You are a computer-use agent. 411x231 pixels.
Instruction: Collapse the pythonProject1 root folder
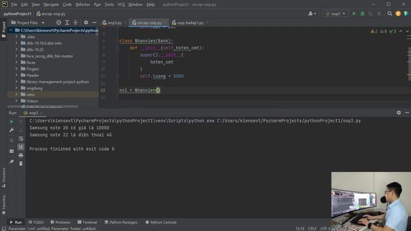(x=11, y=30)
